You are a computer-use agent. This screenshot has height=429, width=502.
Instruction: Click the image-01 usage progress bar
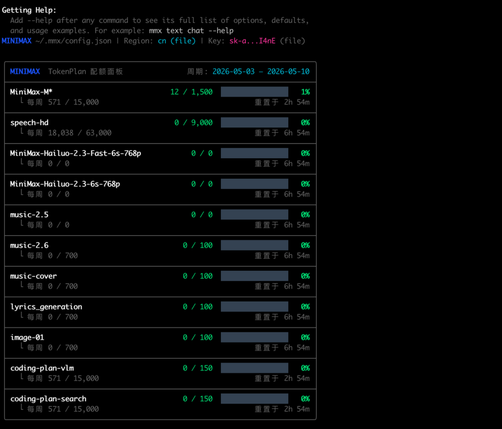[x=255, y=337]
